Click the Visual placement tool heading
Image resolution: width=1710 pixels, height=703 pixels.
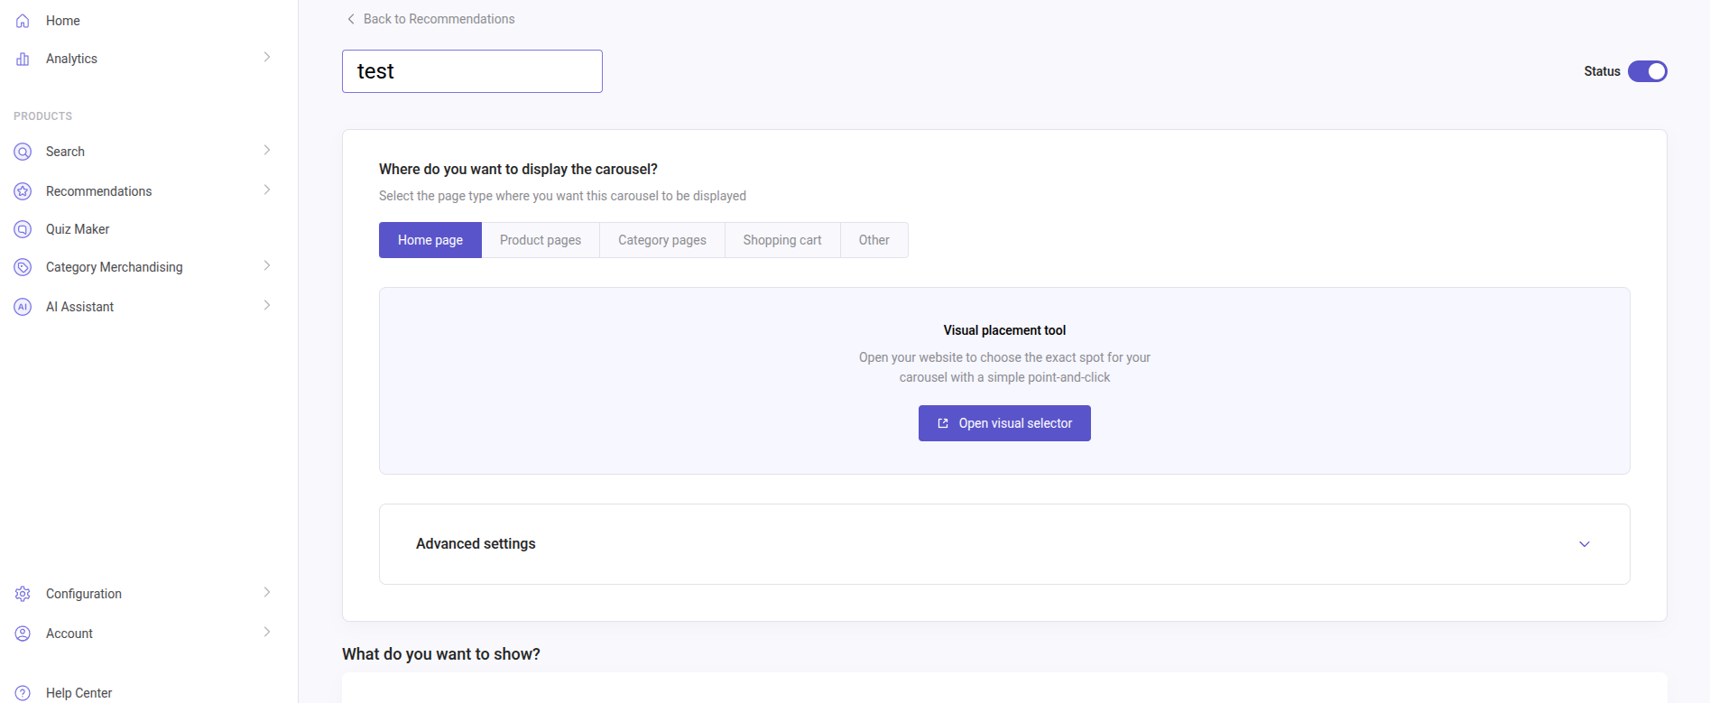(x=1004, y=330)
